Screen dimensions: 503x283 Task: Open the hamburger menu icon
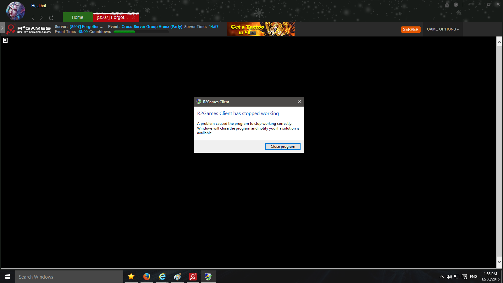click(x=470, y=4)
